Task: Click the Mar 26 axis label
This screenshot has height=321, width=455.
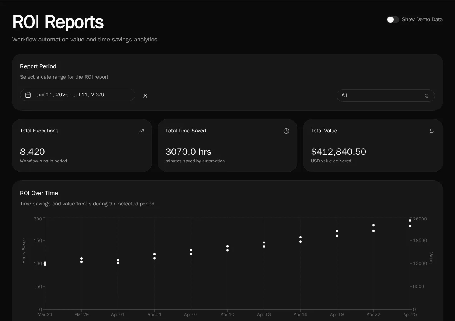Action: (45, 314)
